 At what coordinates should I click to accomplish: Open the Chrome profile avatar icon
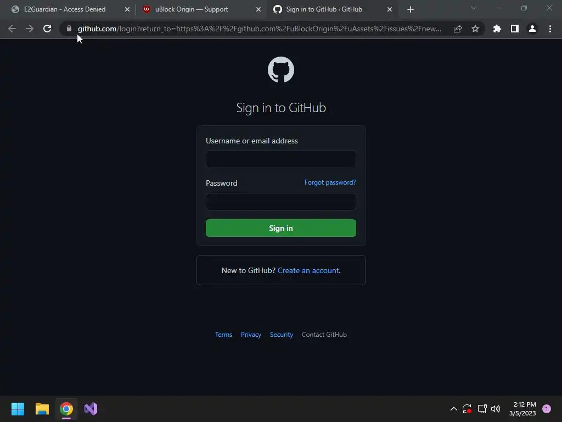(x=532, y=29)
